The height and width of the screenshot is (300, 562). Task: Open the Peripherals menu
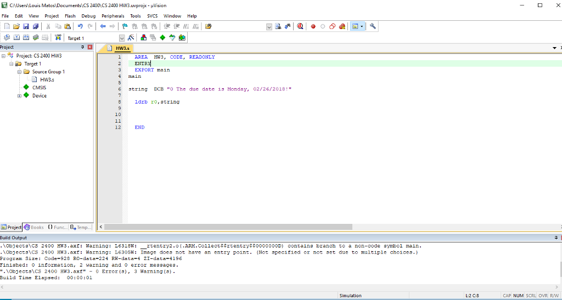(x=113, y=16)
